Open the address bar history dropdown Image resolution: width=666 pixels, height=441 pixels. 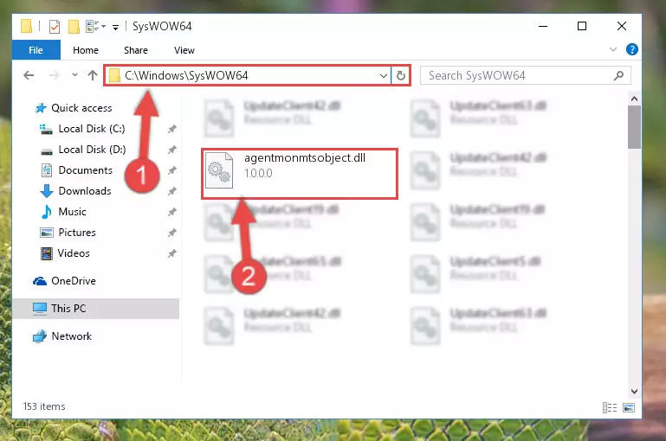tap(383, 76)
